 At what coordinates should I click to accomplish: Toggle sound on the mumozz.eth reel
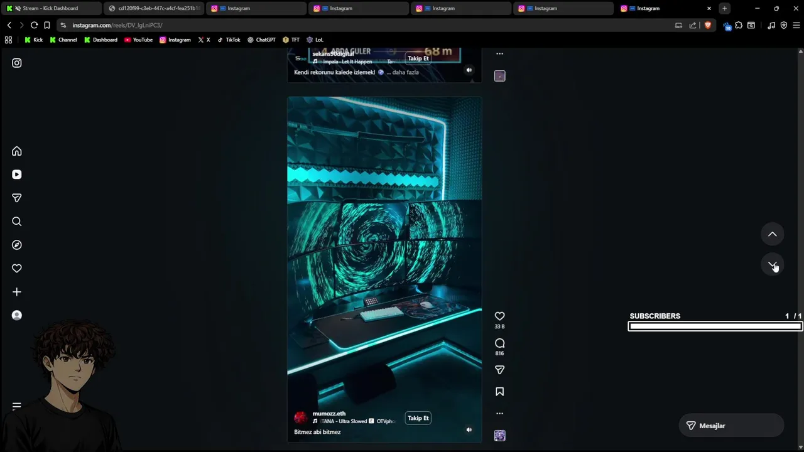469,430
